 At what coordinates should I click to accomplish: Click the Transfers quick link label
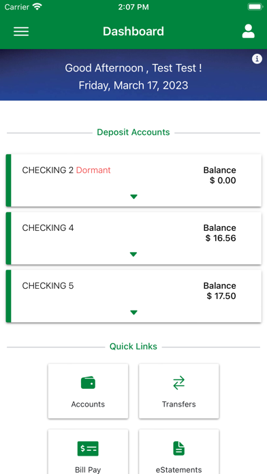tap(178, 404)
